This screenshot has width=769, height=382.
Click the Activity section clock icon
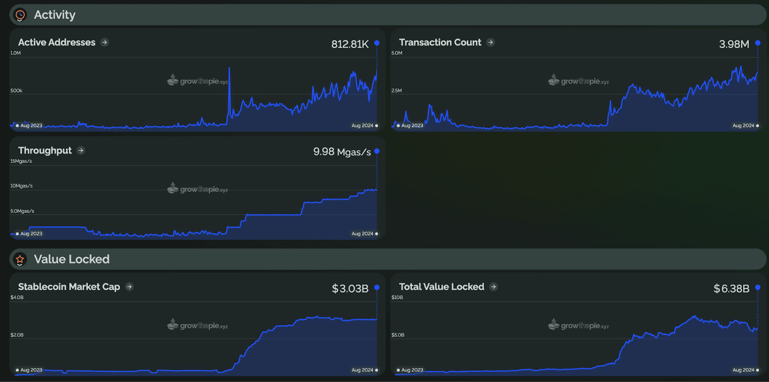20,15
